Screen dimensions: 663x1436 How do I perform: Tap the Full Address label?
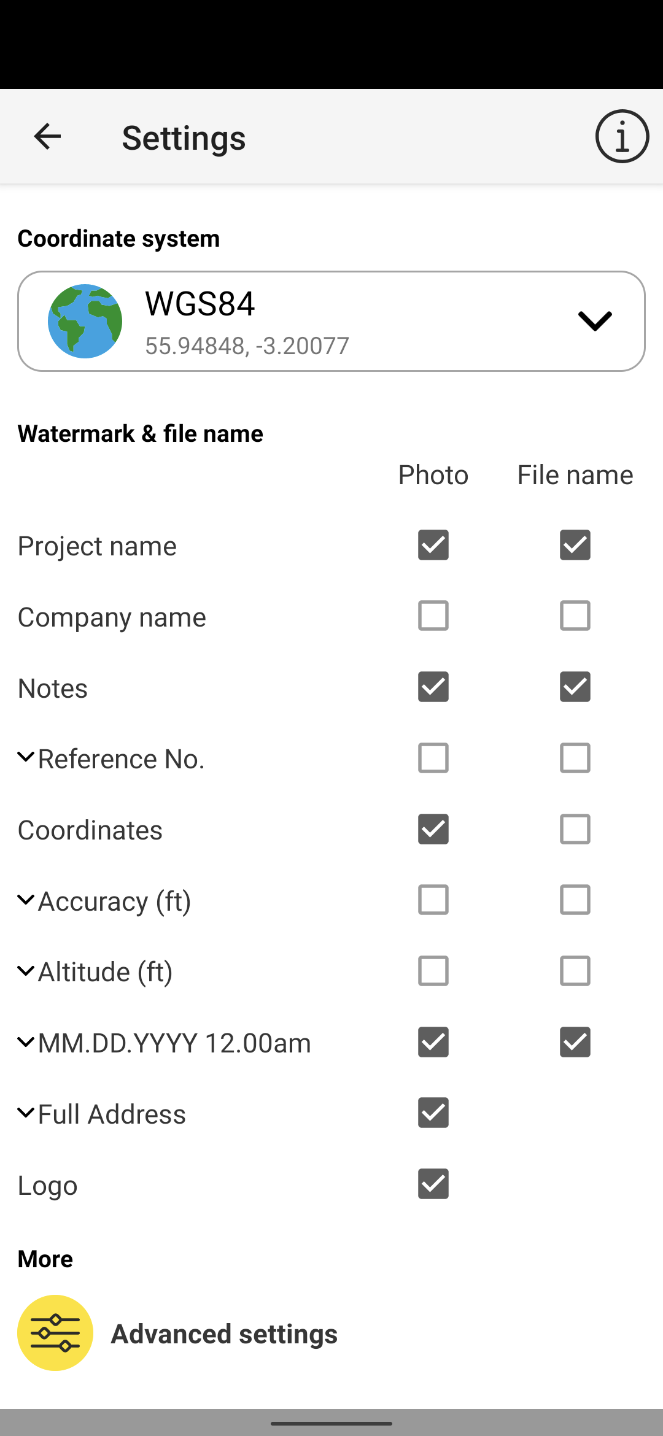click(112, 1114)
